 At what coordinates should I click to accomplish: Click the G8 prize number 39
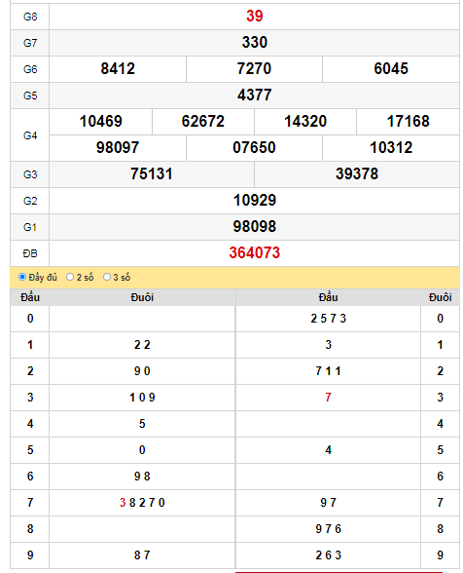pyautogui.click(x=254, y=16)
